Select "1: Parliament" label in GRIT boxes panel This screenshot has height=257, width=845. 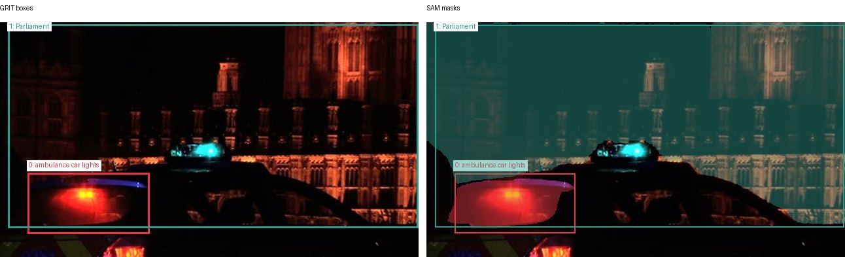click(29, 26)
